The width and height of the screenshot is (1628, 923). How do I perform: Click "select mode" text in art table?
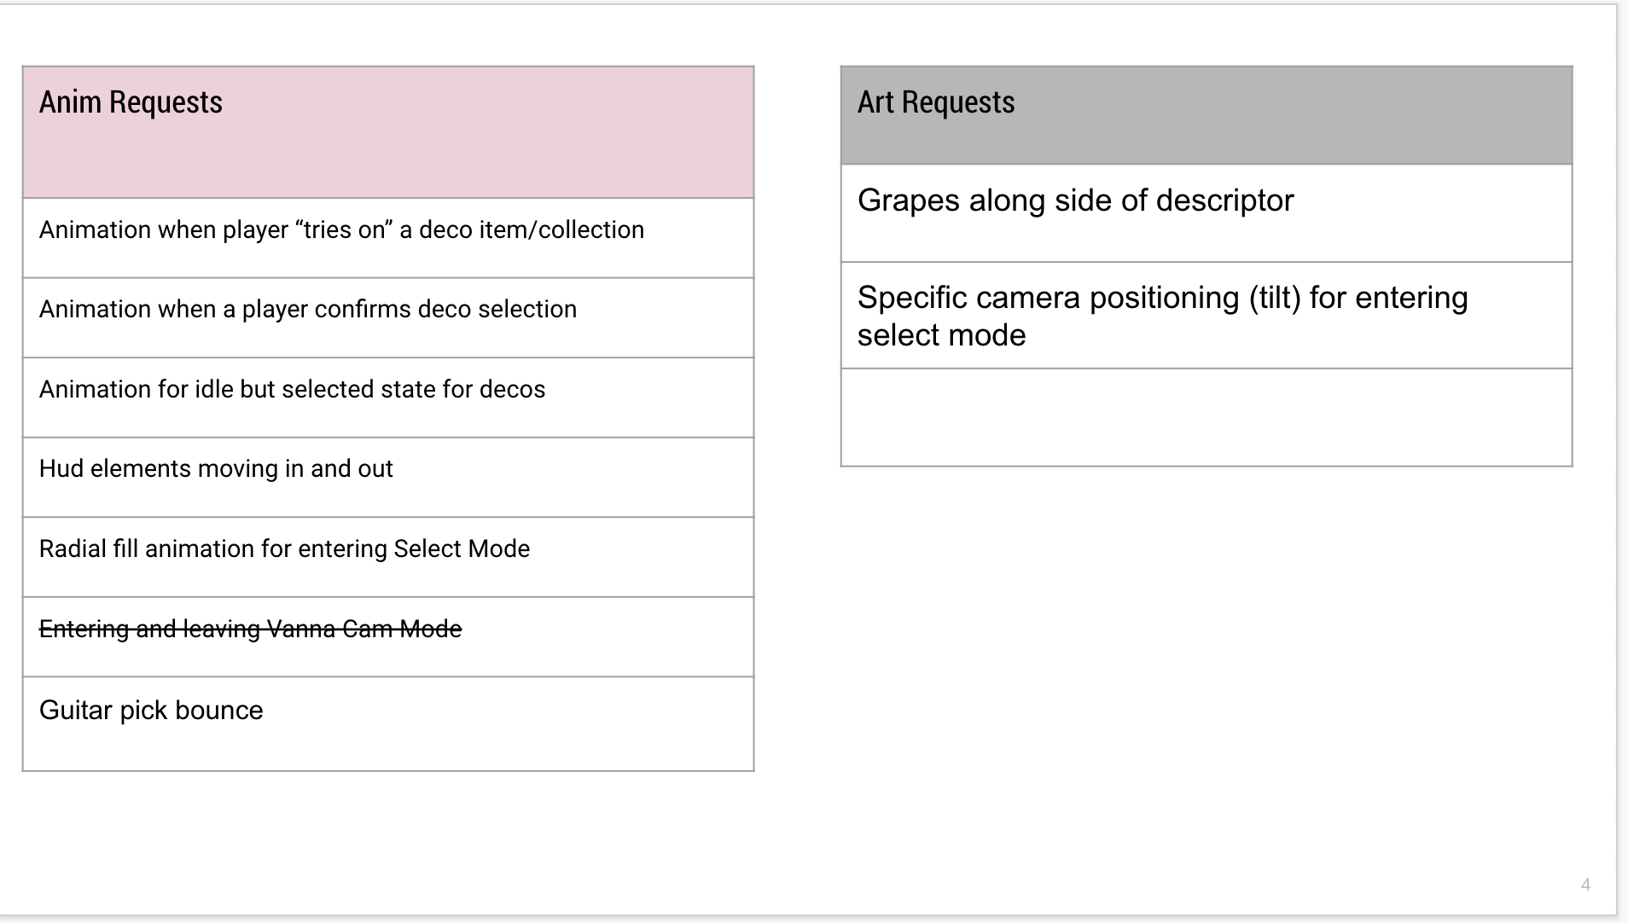[941, 335]
